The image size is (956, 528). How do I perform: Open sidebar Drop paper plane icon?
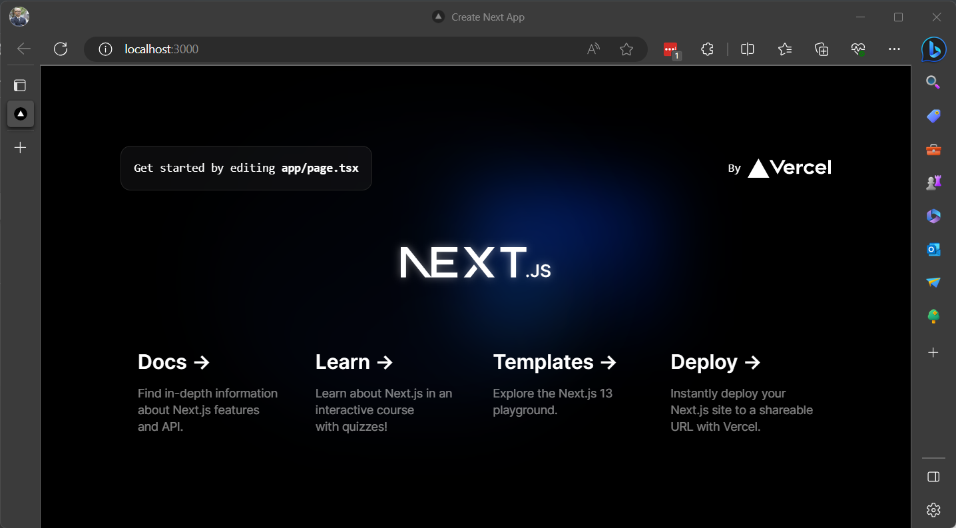pyautogui.click(x=933, y=282)
